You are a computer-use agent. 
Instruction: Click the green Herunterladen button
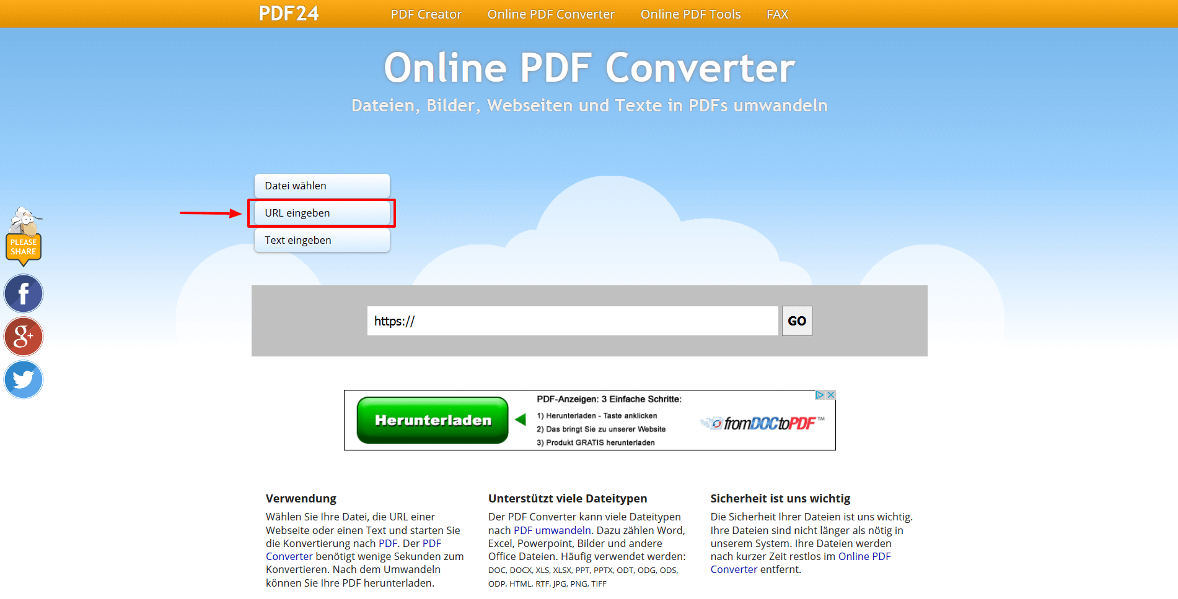(433, 420)
